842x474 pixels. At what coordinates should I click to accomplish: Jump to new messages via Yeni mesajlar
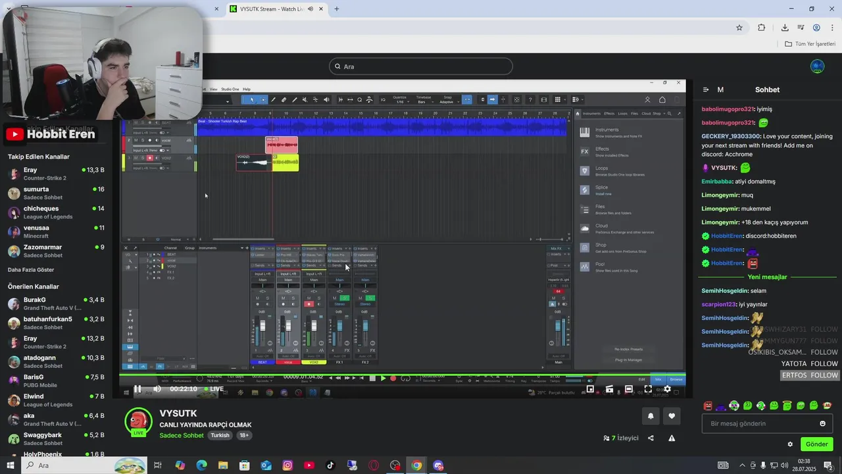pos(767,277)
